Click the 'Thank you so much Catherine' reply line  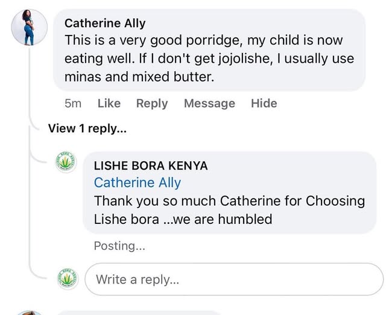coord(229,200)
